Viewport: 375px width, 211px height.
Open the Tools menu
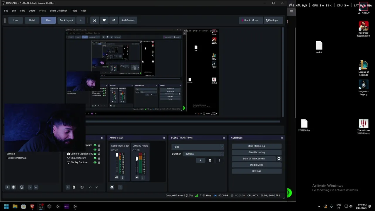pos(74,11)
